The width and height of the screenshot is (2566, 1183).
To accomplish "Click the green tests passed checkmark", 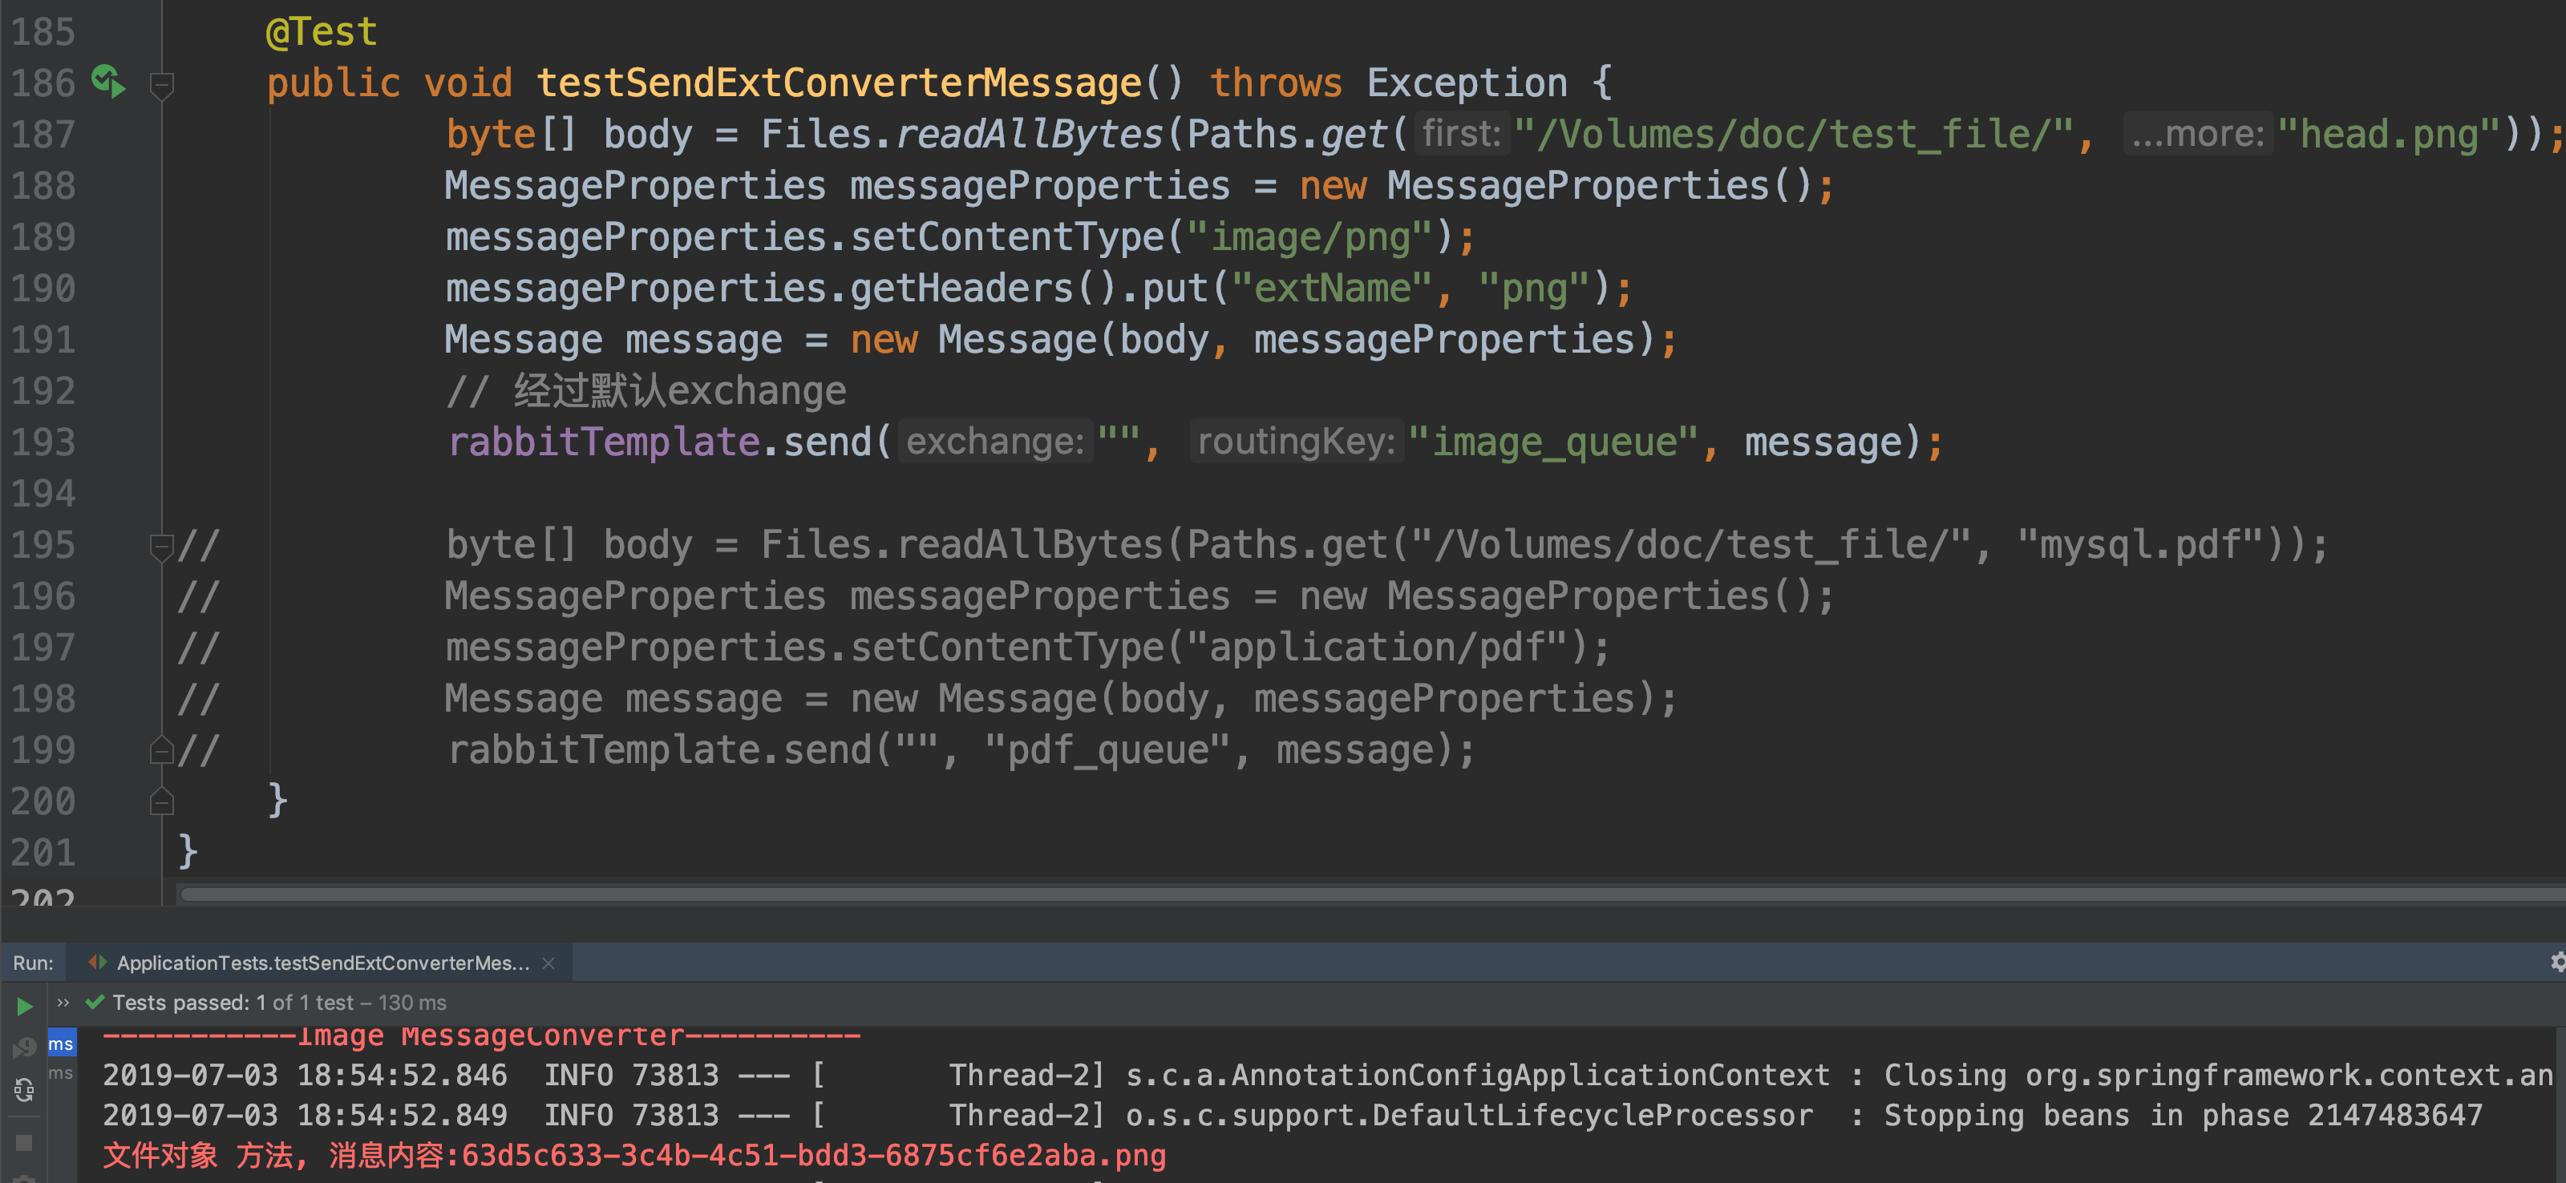I will click(x=95, y=1002).
